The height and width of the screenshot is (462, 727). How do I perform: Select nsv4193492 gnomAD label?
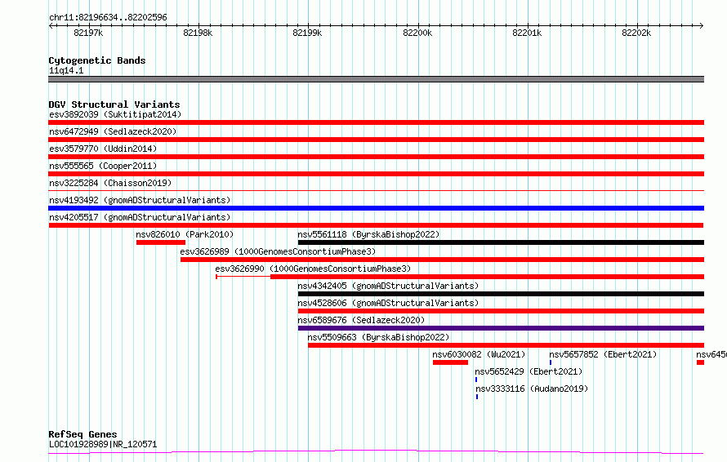click(x=140, y=200)
